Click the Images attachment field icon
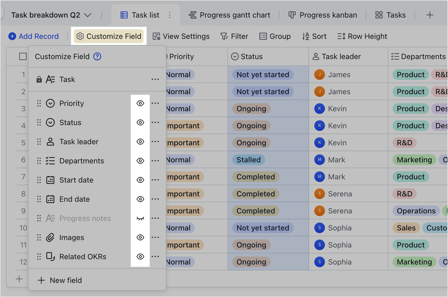 coord(50,237)
